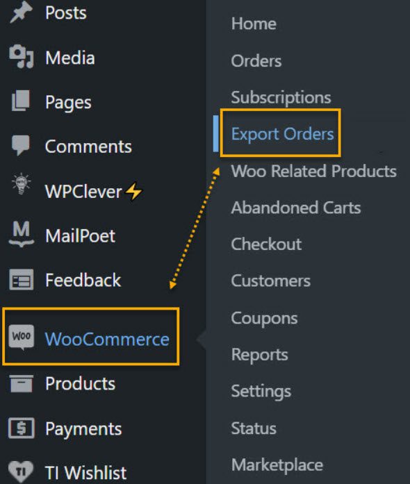The width and height of the screenshot is (410, 484).
Task: View Abandoned Carts
Action: 296,208
